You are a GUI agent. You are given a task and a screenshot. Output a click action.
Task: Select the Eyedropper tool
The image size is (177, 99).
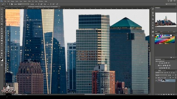tap(2, 21)
